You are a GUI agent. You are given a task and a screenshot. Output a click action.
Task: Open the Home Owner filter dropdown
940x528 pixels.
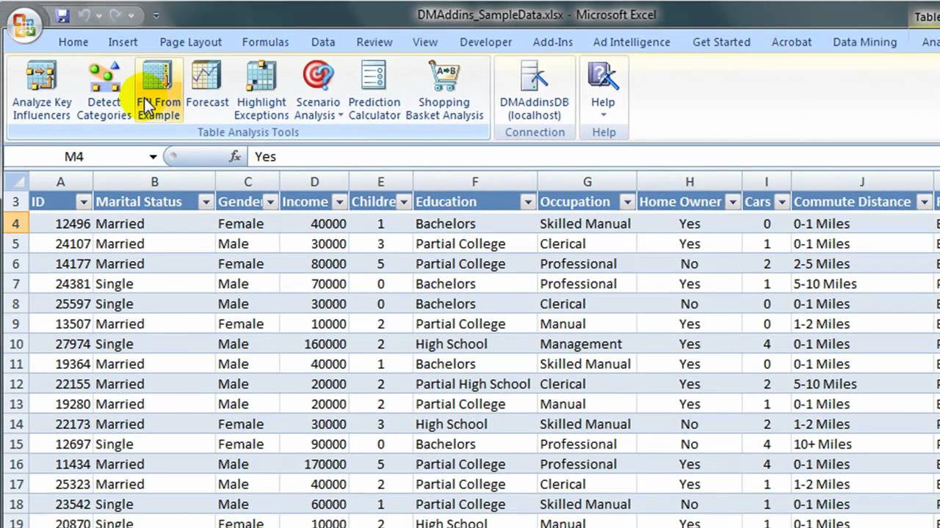pyautogui.click(x=732, y=202)
